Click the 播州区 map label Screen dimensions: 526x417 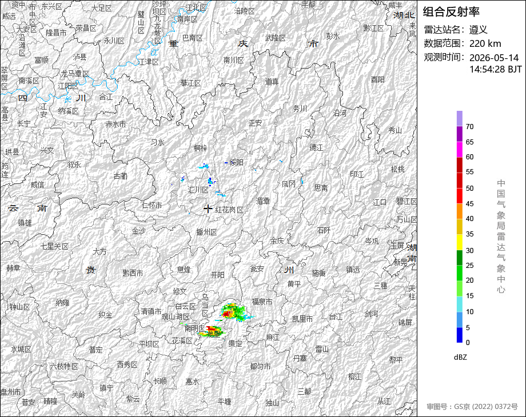click(206, 232)
